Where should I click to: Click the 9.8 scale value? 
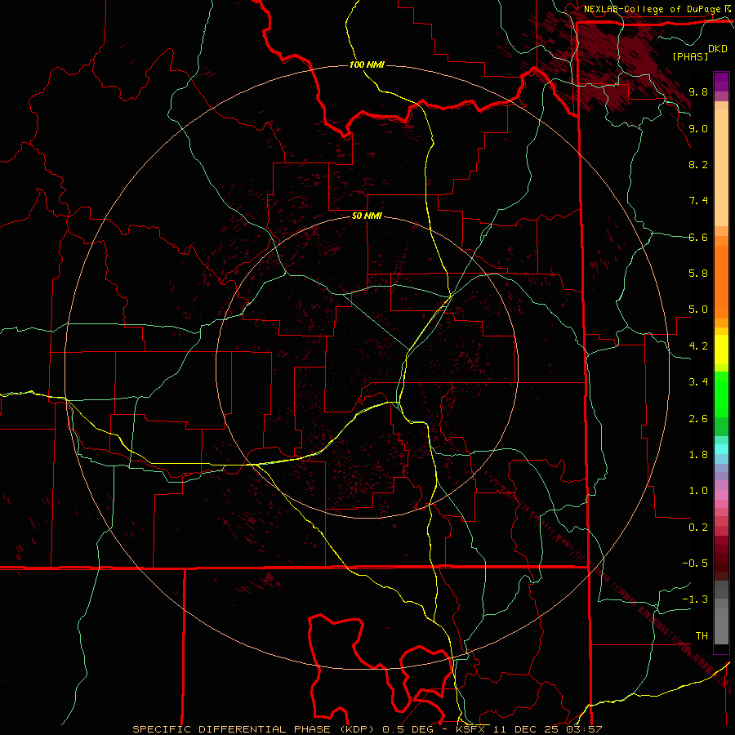698,91
